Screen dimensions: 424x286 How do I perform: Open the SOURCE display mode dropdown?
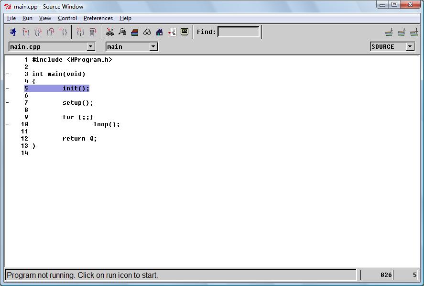pos(410,46)
